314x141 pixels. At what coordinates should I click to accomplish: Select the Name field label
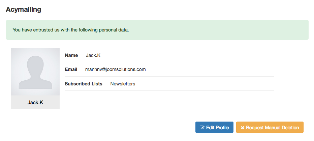[71, 55]
